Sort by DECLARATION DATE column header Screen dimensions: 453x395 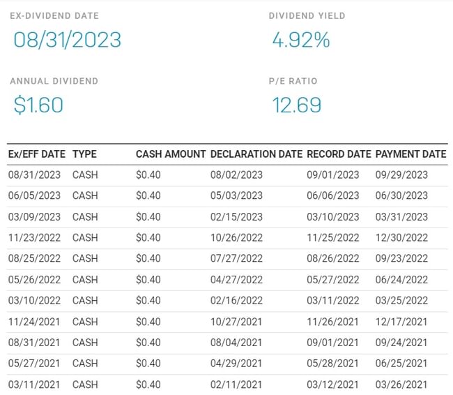point(256,154)
